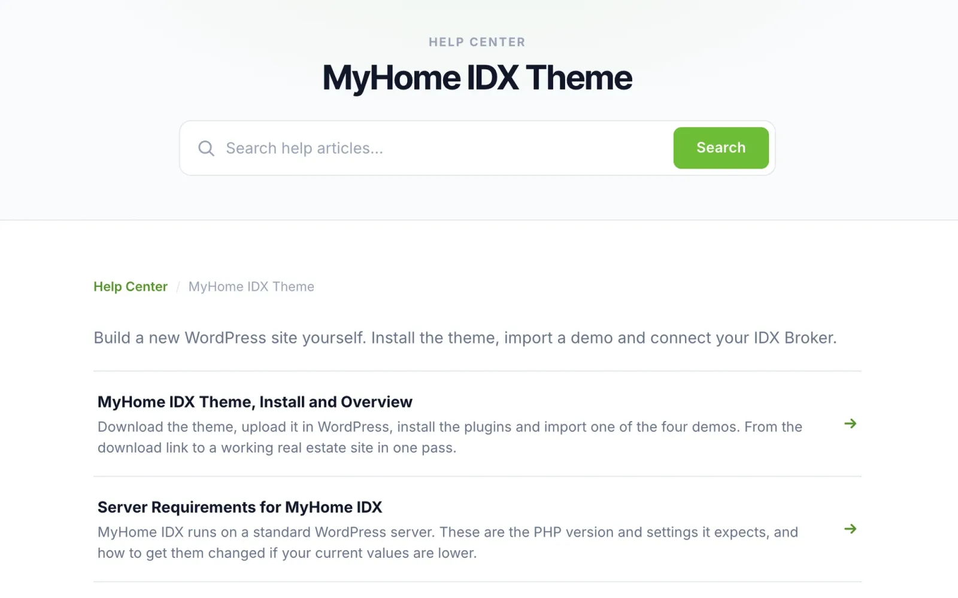Click the HELP CENTER label above title
The height and width of the screenshot is (598, 958).
tap(477, 42)
